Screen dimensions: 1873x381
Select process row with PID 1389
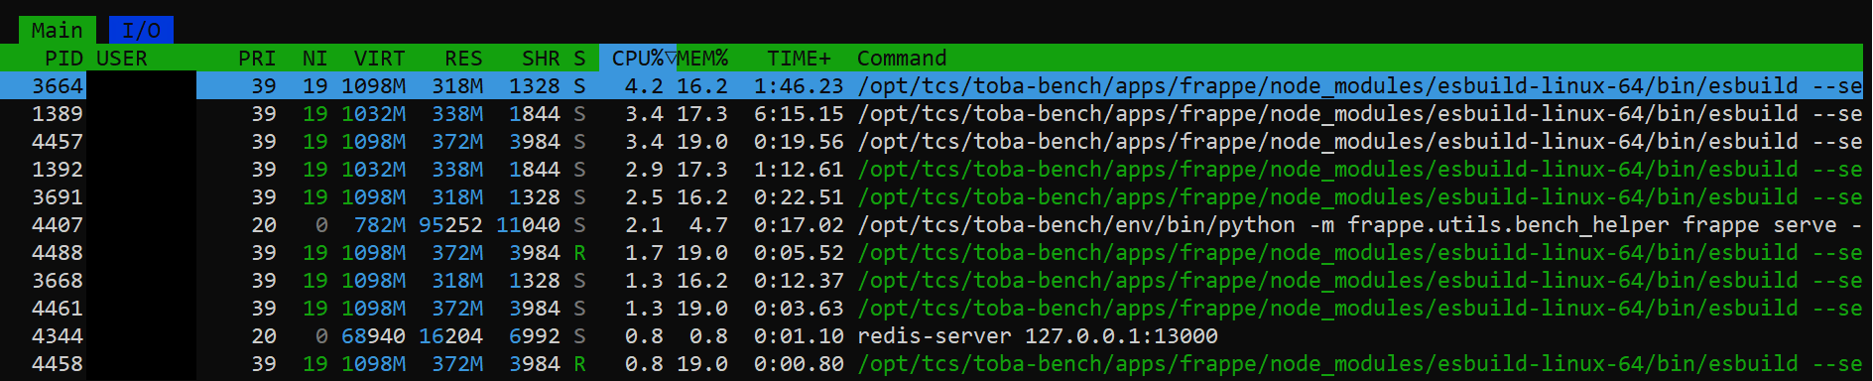coord(936,113)
